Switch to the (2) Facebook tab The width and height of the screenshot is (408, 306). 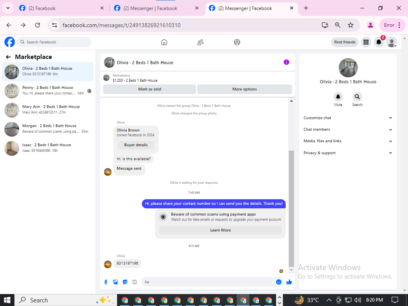point(62,8)
